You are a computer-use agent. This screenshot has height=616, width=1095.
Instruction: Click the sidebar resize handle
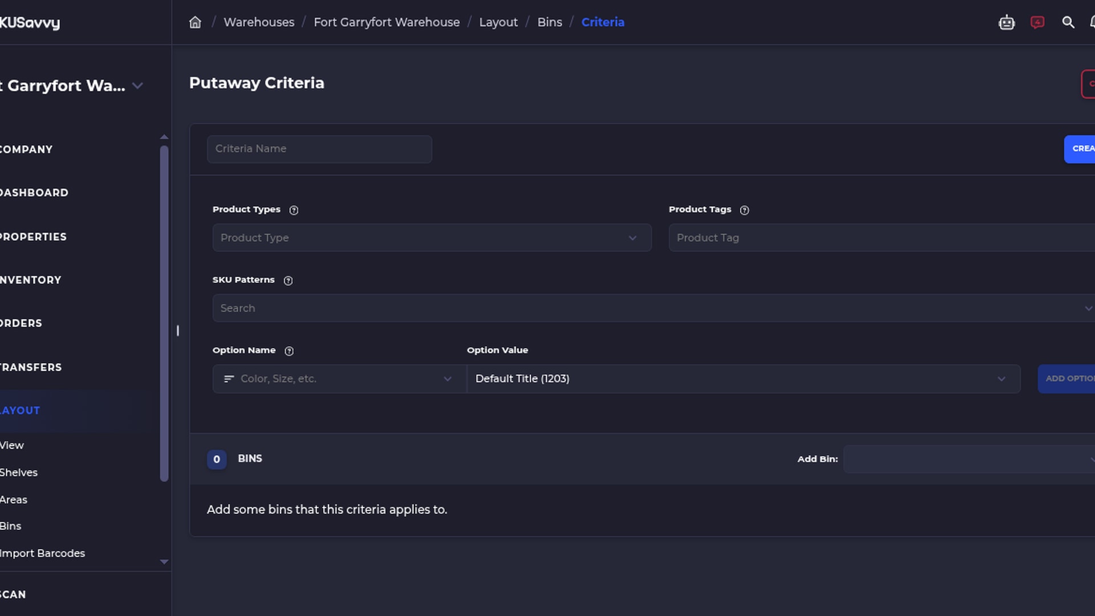tap(178, 331)
